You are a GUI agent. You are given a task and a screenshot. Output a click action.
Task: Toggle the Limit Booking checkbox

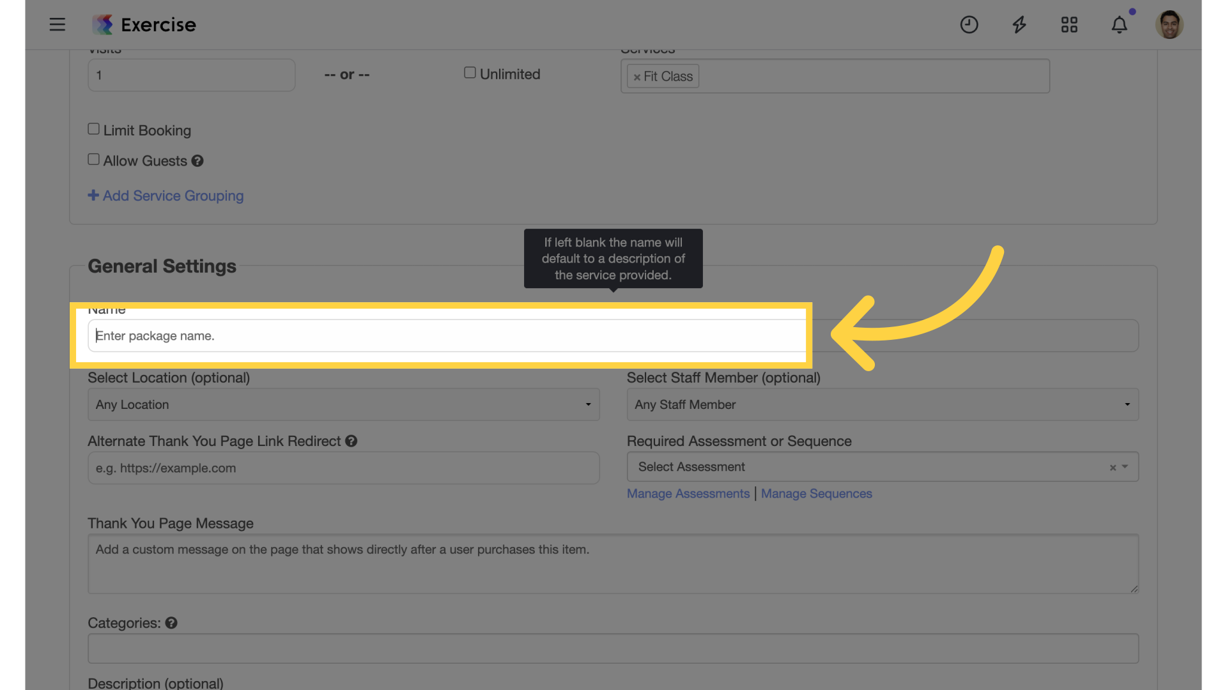(93, 129)
